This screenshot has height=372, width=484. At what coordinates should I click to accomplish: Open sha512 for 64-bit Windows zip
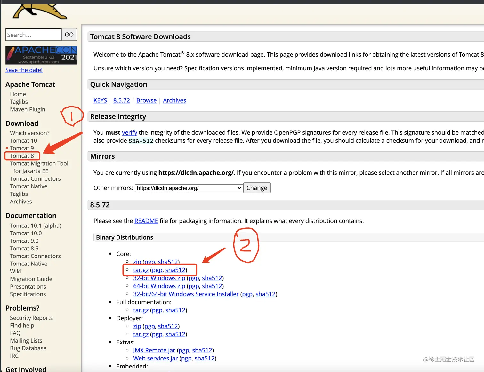point(212,286)
